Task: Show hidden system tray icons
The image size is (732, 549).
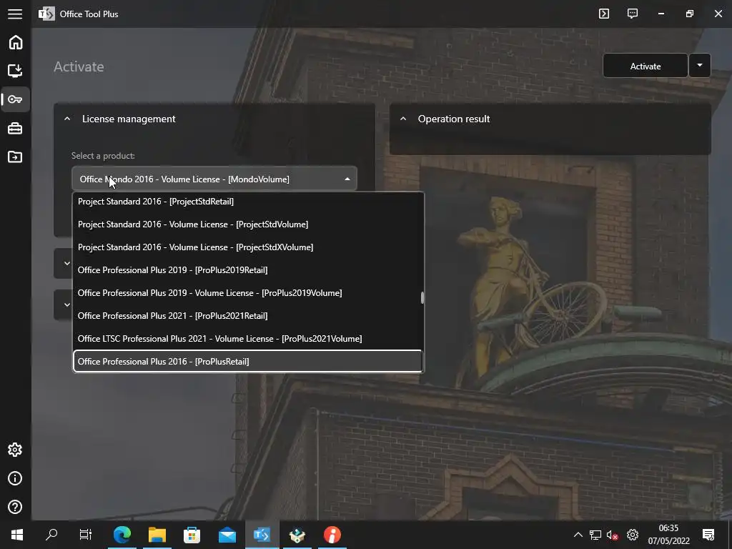Action: (578, 535)
